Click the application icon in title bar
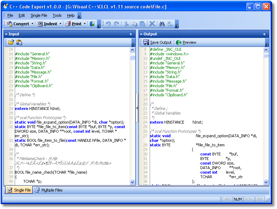The width and height of the screenshot is (277, 209). [x=6, y=6]
